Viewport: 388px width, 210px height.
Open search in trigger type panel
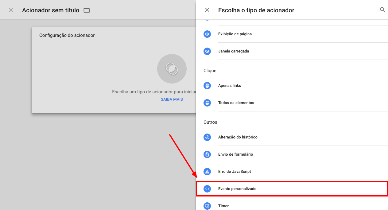point(382,10)
